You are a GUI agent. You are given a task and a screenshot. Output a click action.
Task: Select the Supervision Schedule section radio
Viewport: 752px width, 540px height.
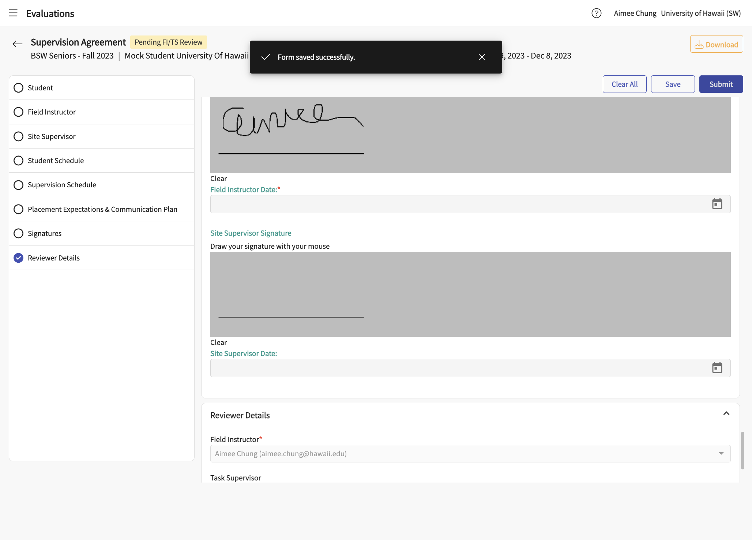click(18, 185)
